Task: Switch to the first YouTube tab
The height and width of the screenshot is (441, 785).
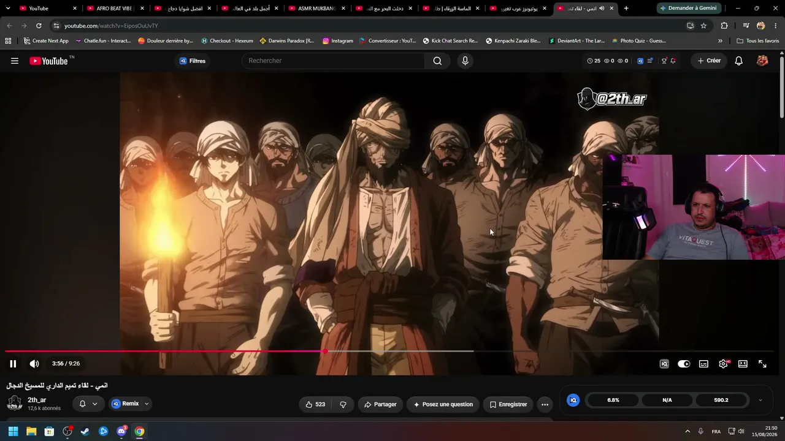Action: pyautogui.click(x=48, y=9)
